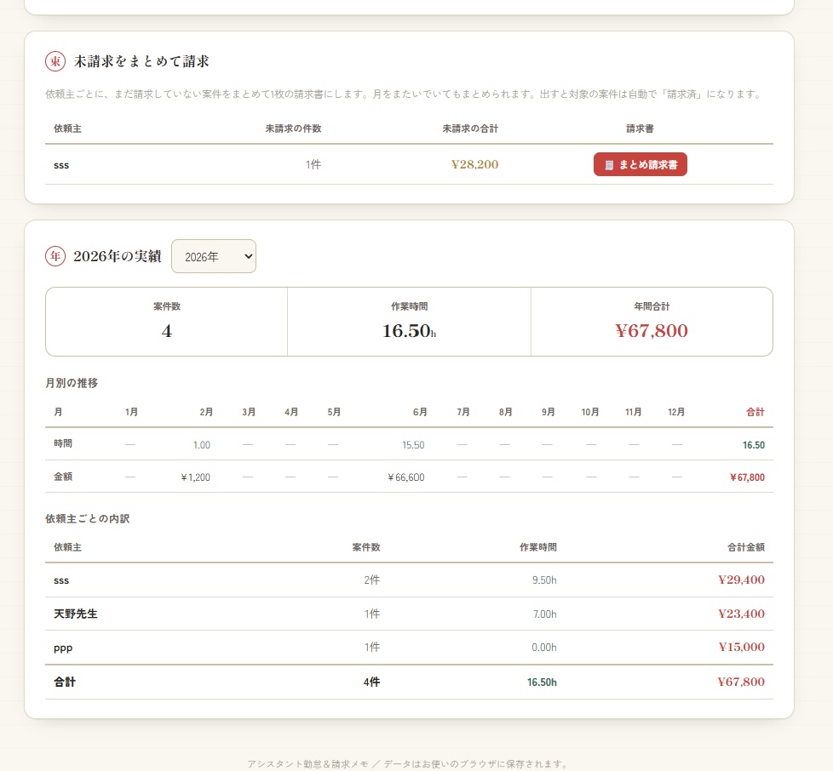Click the red 束 circle icon
Screen dimensions: 833x771
tap(55, 61)
